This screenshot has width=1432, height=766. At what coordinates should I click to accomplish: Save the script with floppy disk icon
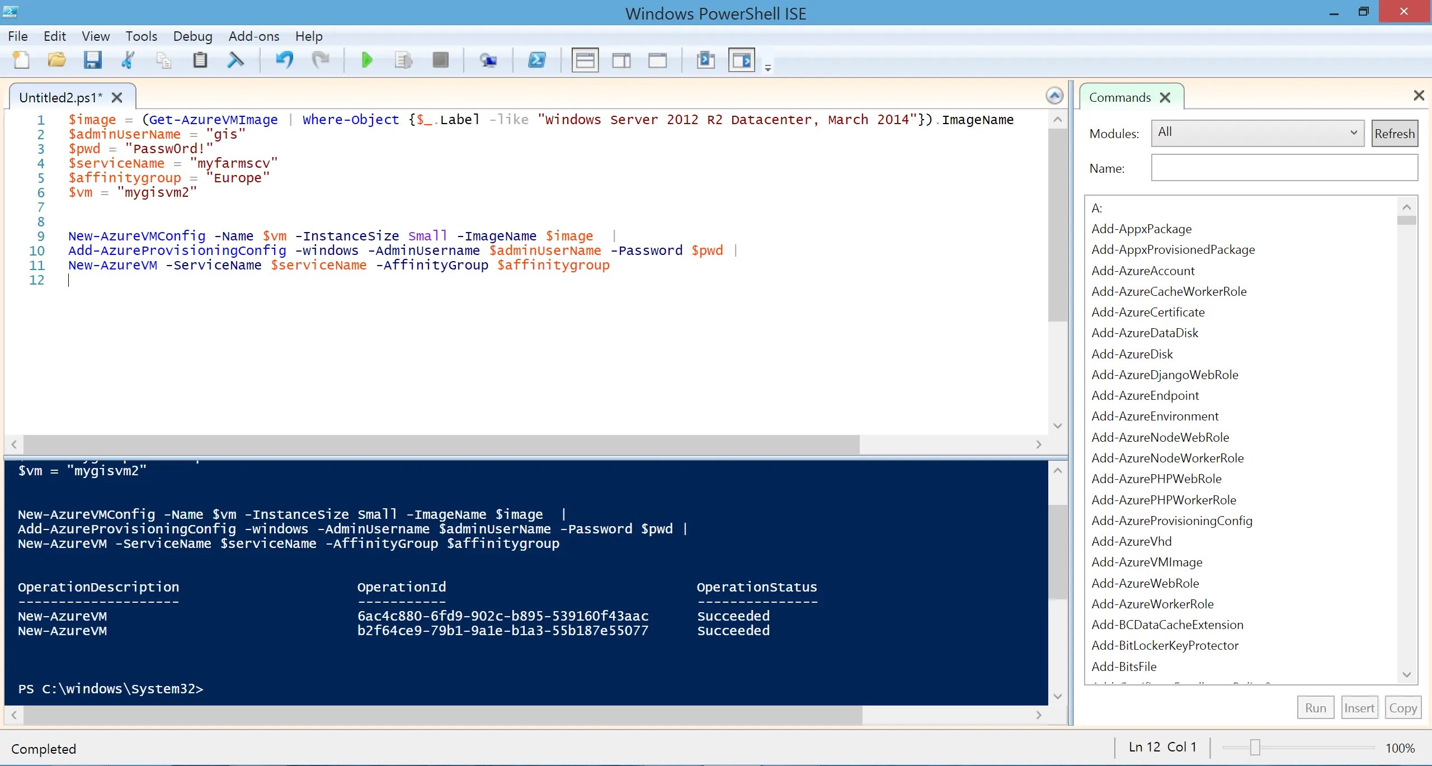(92, 60)
